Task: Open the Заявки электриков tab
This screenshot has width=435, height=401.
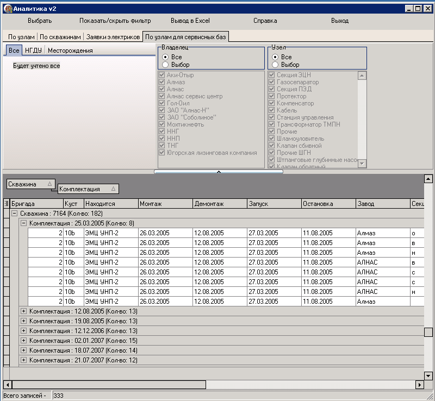Action: (x=113, y=37)
